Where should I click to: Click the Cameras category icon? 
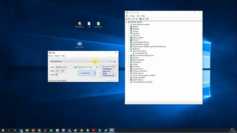pos(131,31)
